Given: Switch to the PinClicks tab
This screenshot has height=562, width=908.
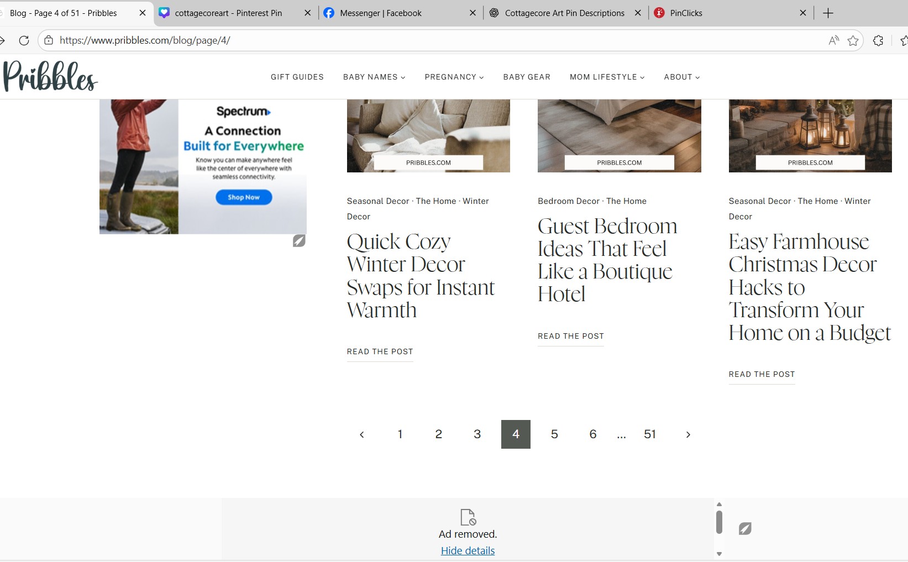Looking at the screenshot, I should 686,13.
